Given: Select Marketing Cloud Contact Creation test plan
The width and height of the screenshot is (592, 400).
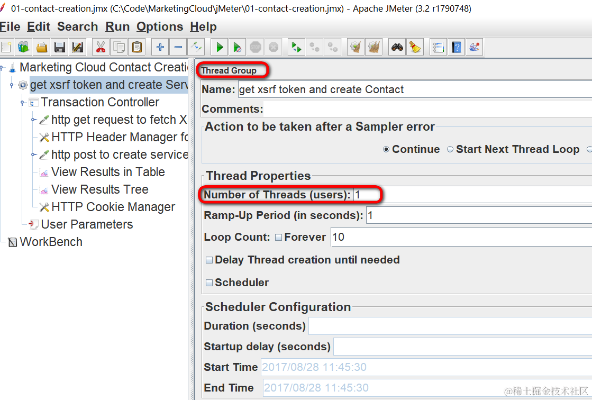Looking at the screenshot, I should pyautogui.click(x=104, y=68).
